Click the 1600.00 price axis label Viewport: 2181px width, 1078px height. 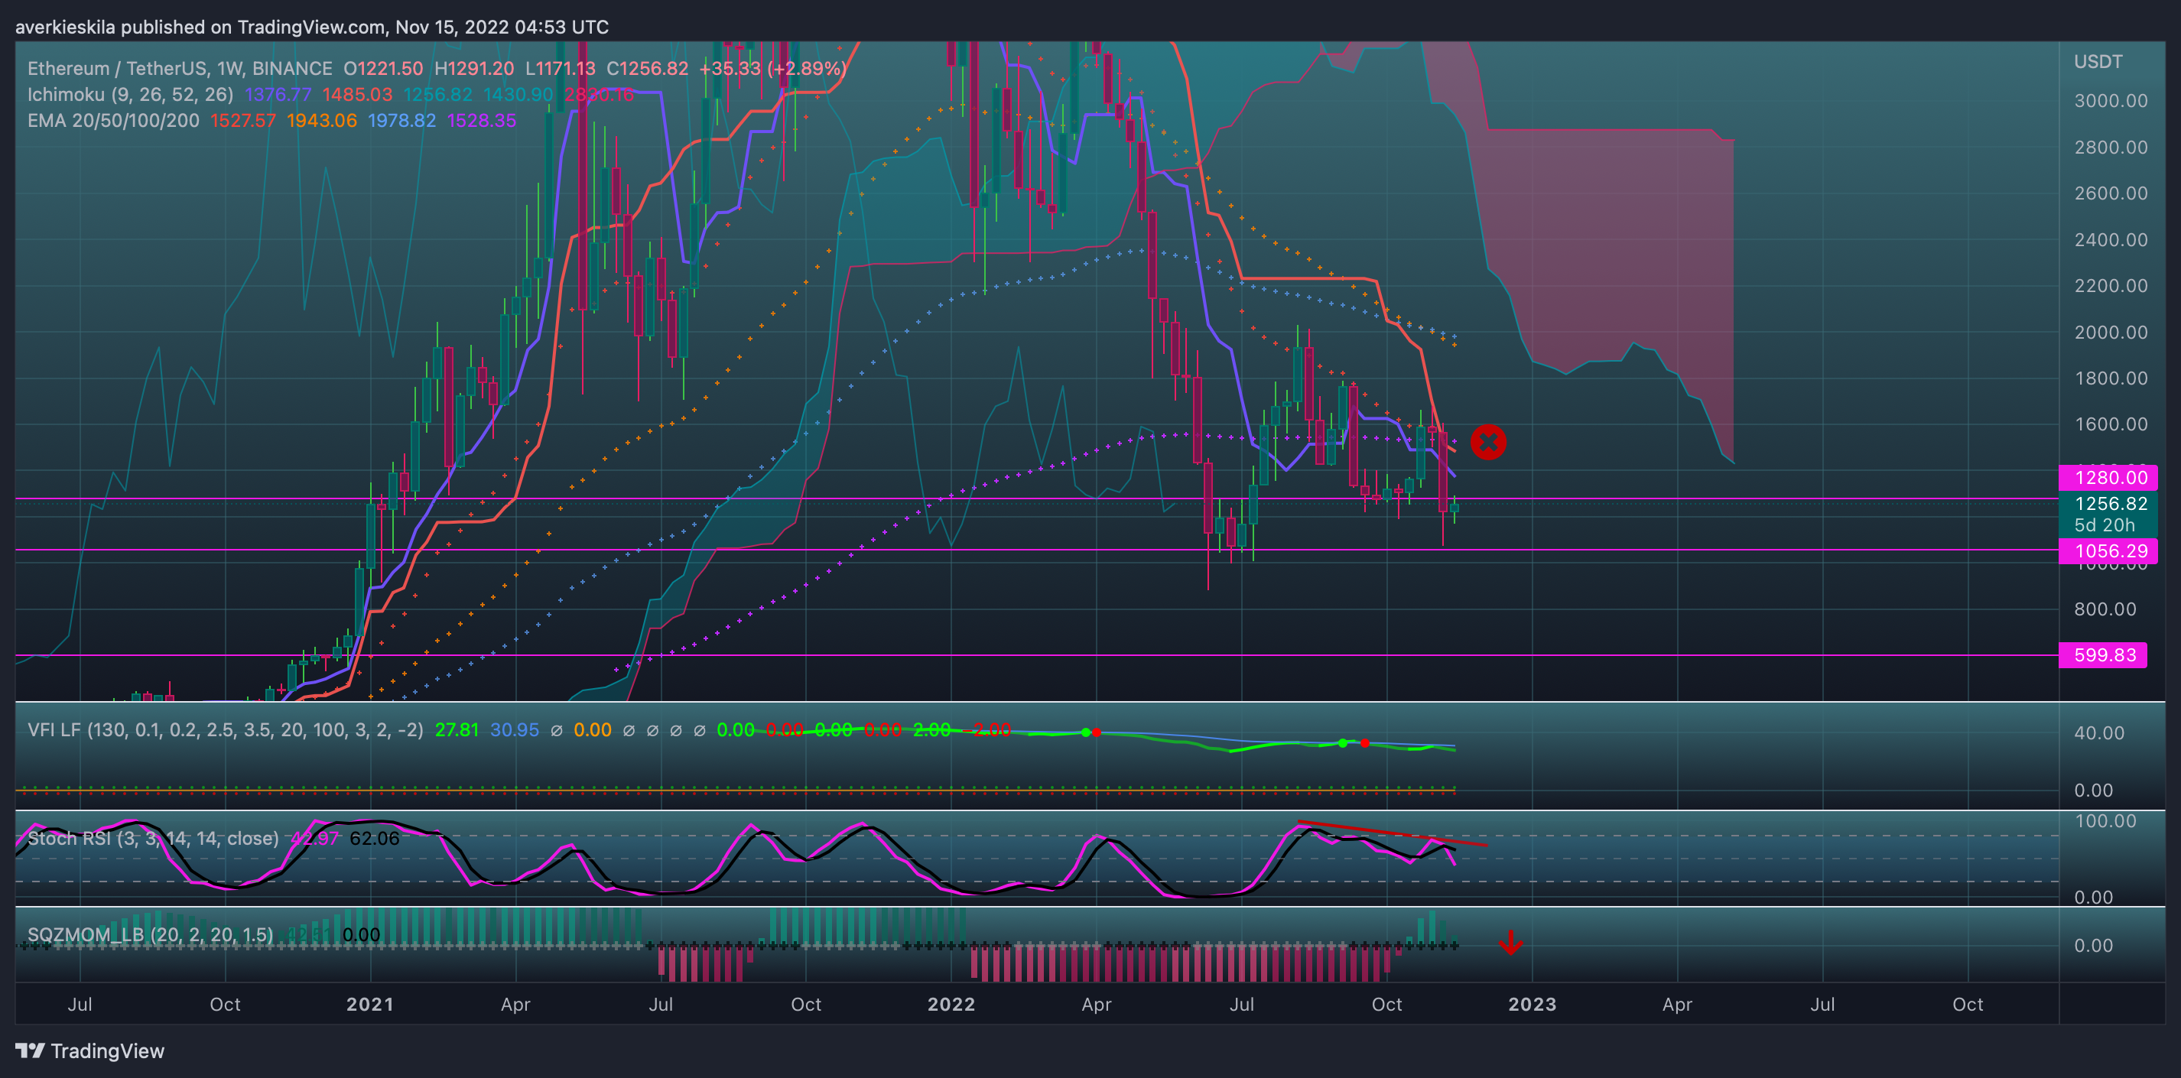tap(2111, 424)
